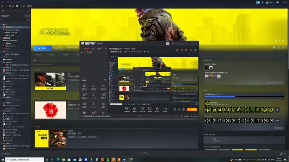This screenshot has height=162, width=289.
Task: Open speaker volume dropdown arrow
Action: tap(168, 109)
